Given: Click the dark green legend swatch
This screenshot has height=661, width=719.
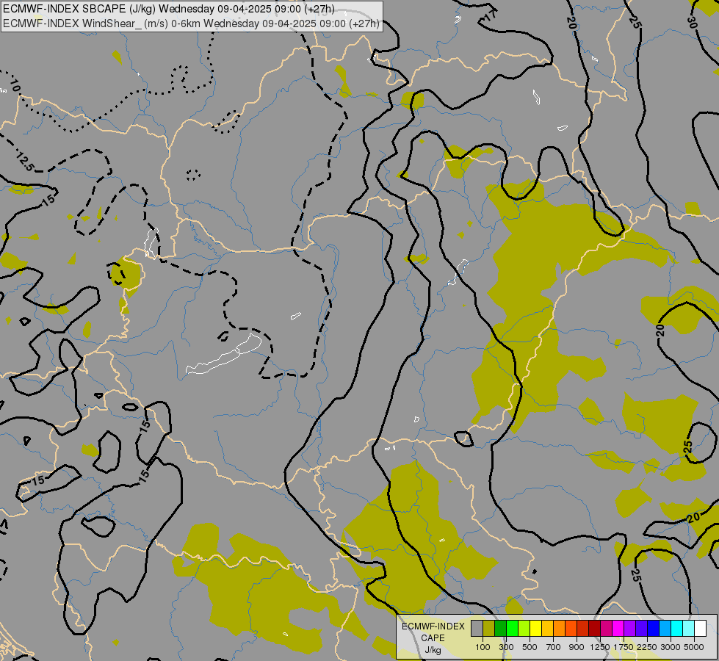Looking at the screenshot, I should [500, 629].
